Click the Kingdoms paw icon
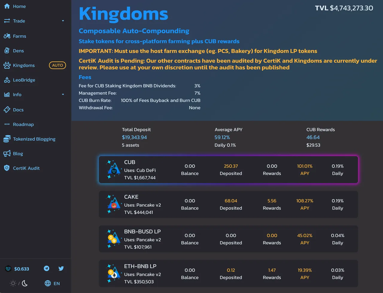 pyautogui.click(x=7, y=65)
